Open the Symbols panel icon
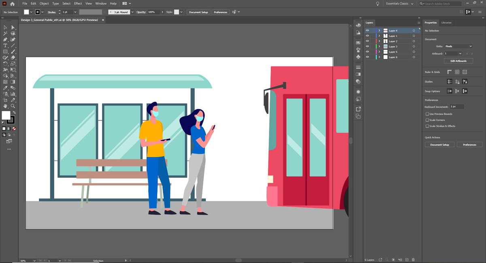Image resolution: width=486 pixels, height=263 pixels. 358,57
